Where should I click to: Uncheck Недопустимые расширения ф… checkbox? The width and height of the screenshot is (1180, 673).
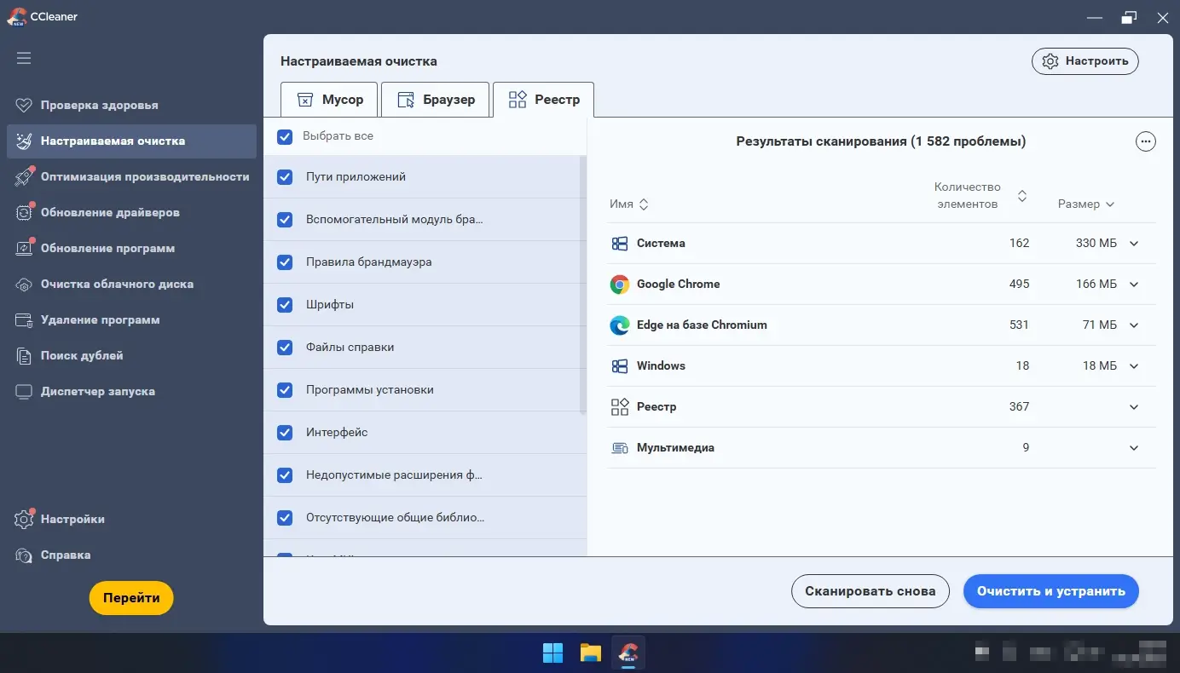[x=285, y=475]
